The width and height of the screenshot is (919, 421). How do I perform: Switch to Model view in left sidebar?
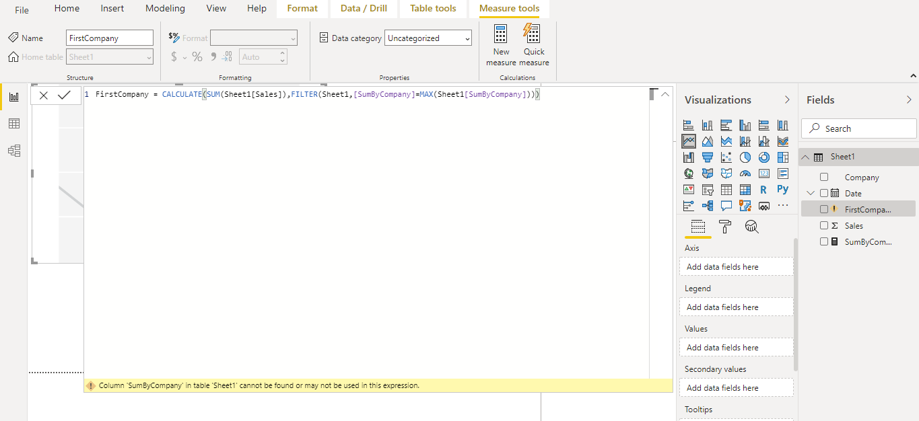(x=13, y=151)
